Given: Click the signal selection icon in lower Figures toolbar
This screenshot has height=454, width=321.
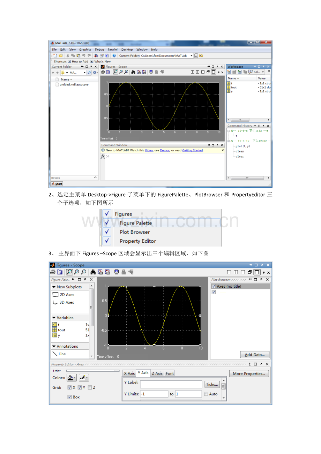Looking at the screenshot, I should [131, 272].
